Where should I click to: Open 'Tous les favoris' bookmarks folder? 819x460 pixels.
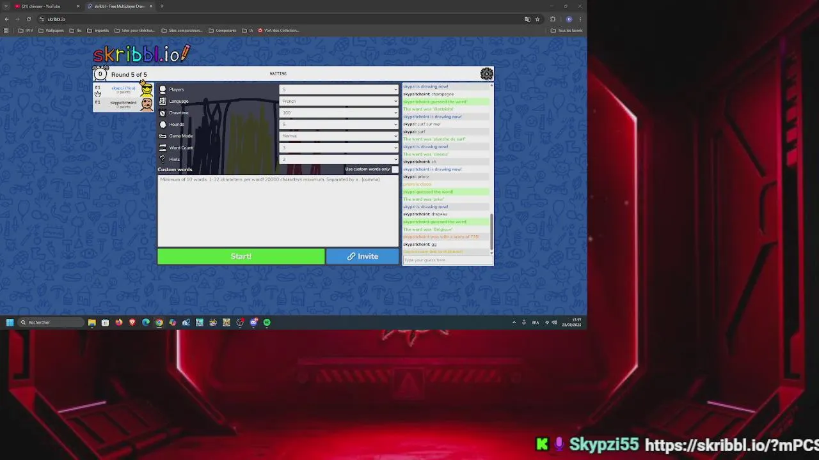566,30
